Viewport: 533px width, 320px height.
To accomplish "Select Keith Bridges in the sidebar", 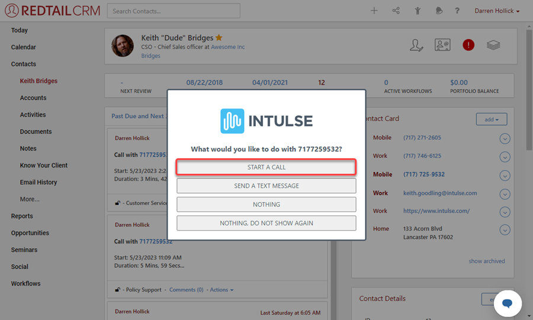I will (38, 81).
